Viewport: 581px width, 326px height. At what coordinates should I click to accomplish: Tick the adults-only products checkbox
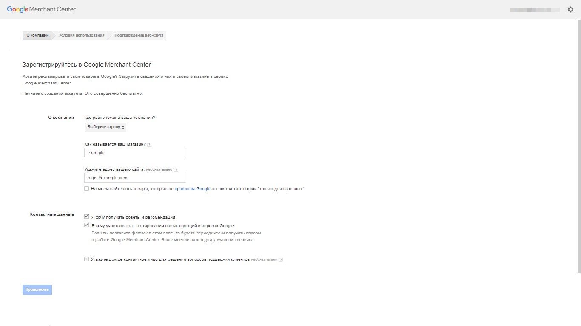tap(87, 188)
